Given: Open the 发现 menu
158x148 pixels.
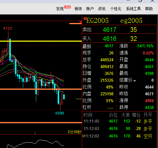Looking at the screenshot, I should tap(60, 9).
